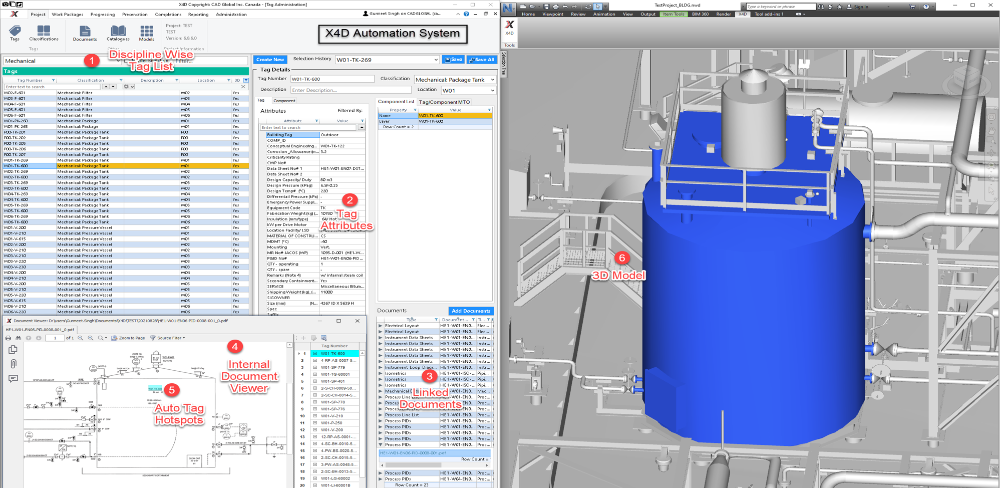Open the Classifications tool
Image resolution: width=1000 pixels, height=488 pixels.
pyautogui.click(x=44, y=33)
